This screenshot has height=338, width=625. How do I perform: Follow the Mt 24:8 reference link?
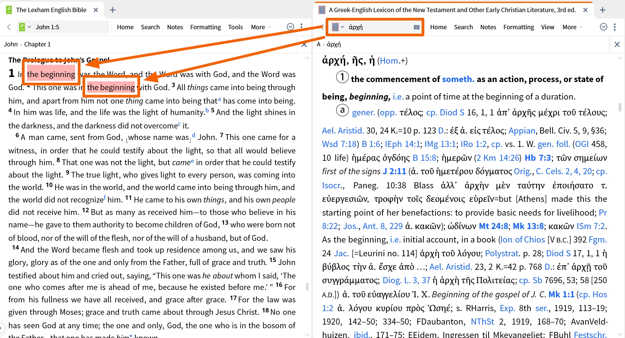[493, 226]
